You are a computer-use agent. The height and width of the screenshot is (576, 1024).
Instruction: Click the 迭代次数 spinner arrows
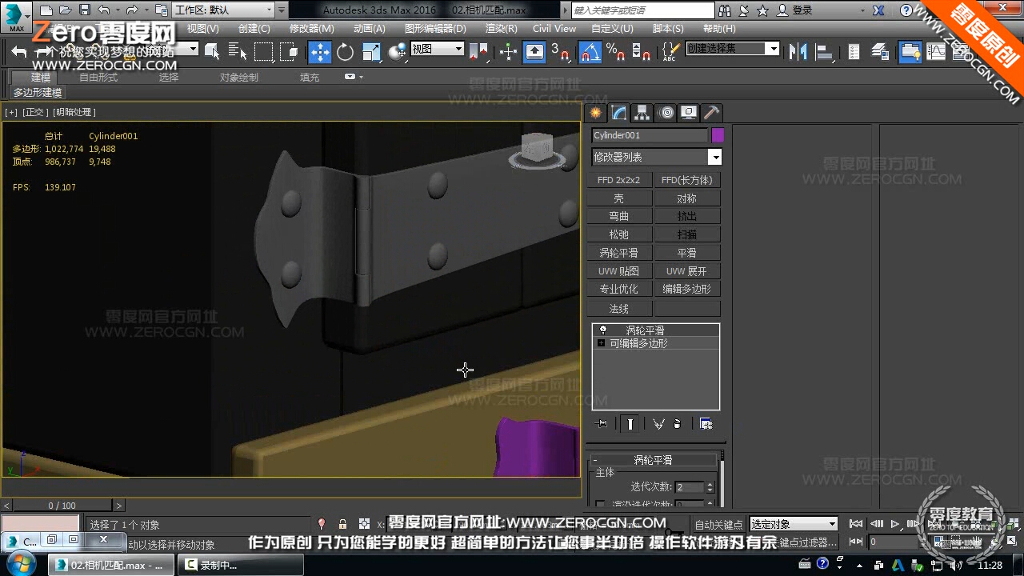(x=710, y=486)
